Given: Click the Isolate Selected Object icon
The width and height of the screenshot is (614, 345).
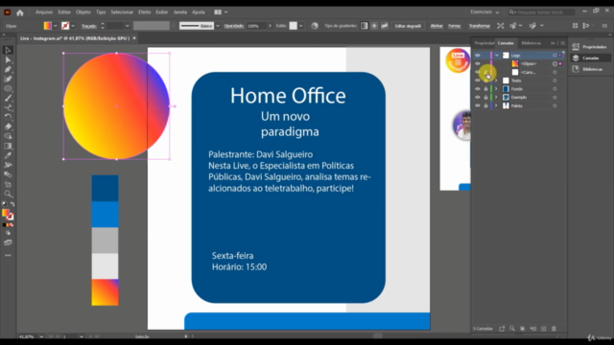Looking at the screenshot, I should (x=501, y=26).
